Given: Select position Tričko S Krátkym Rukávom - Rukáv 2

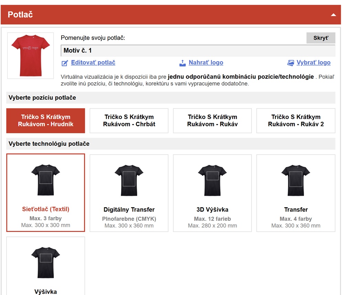Looking at the screenshot, I should [296, 120].
